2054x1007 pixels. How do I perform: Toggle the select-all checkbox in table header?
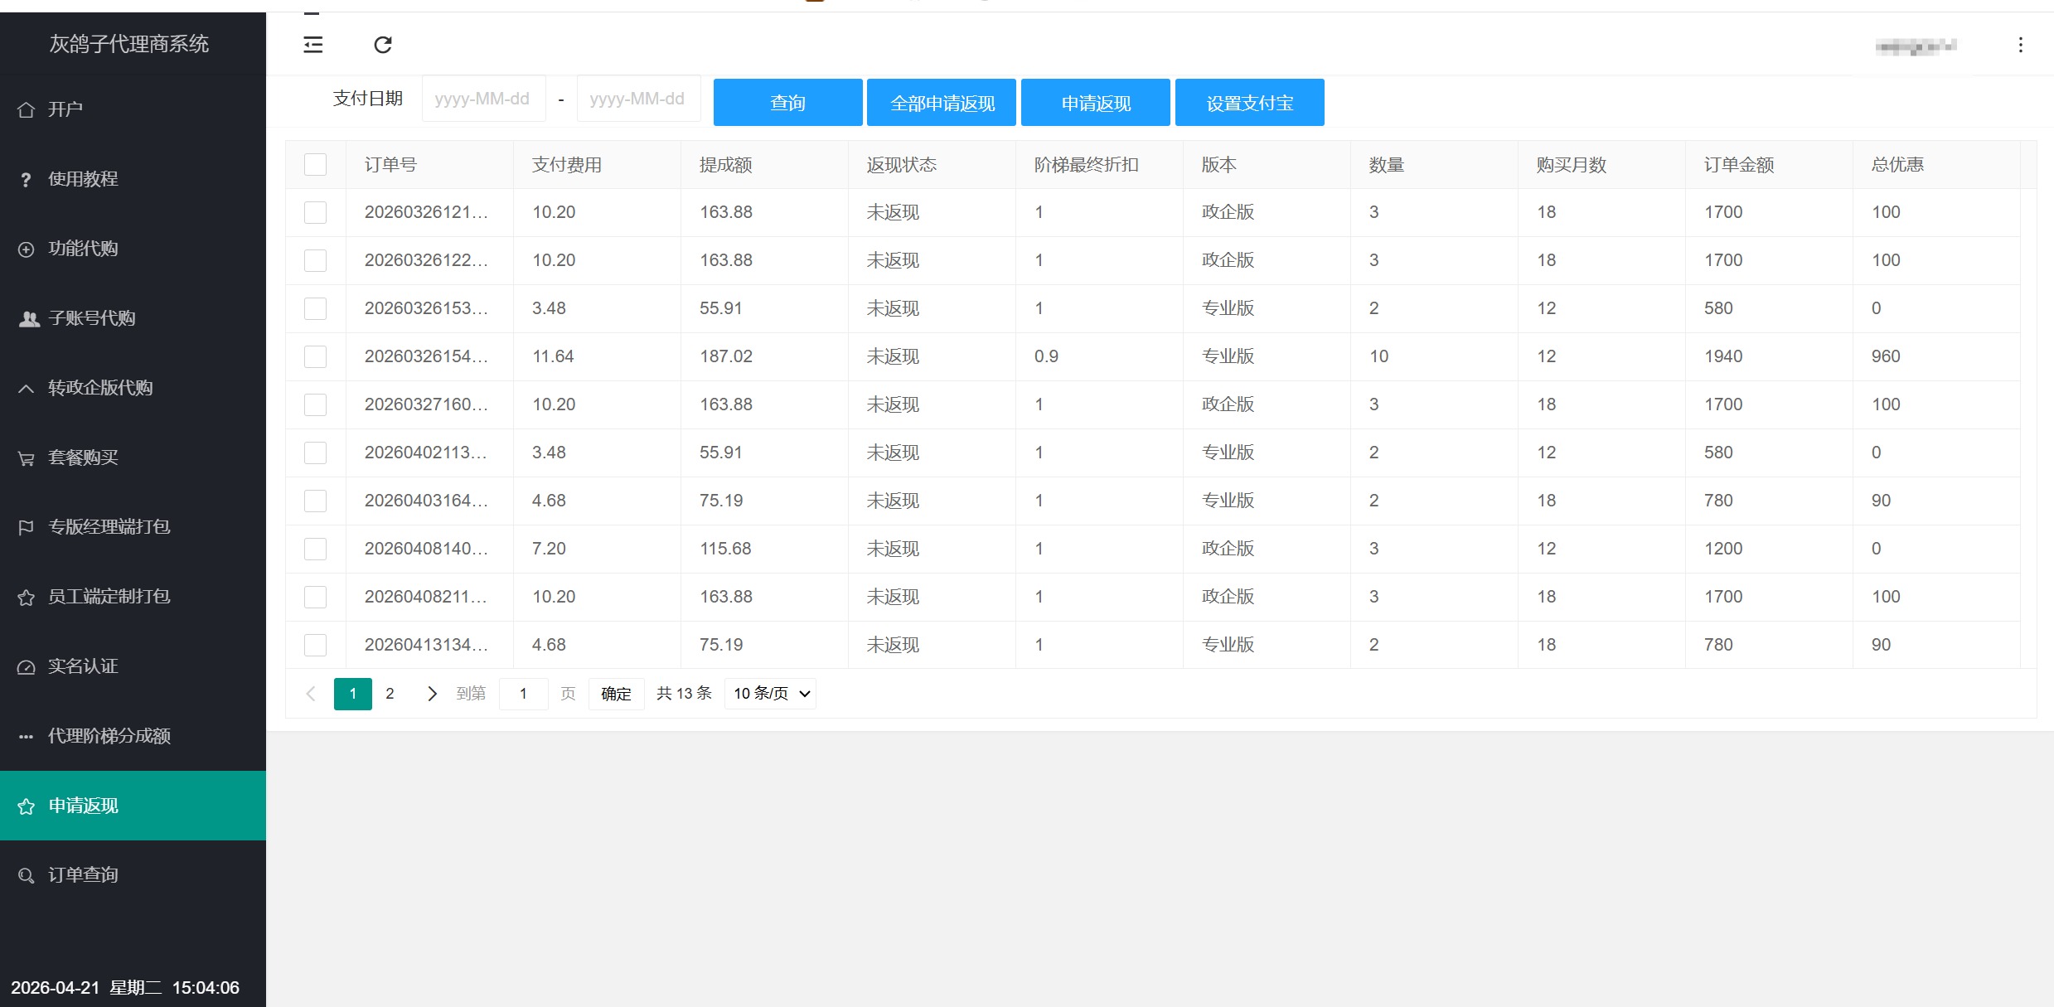315,165
